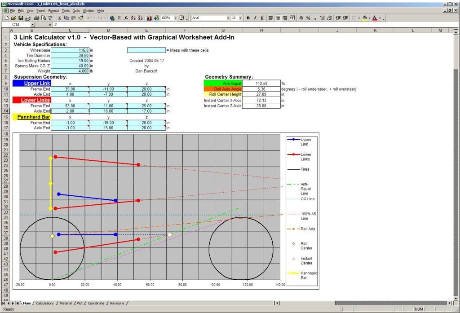Switch to the Calculations sheet tab
460x313 pixels.
click(x=45, y=303)
